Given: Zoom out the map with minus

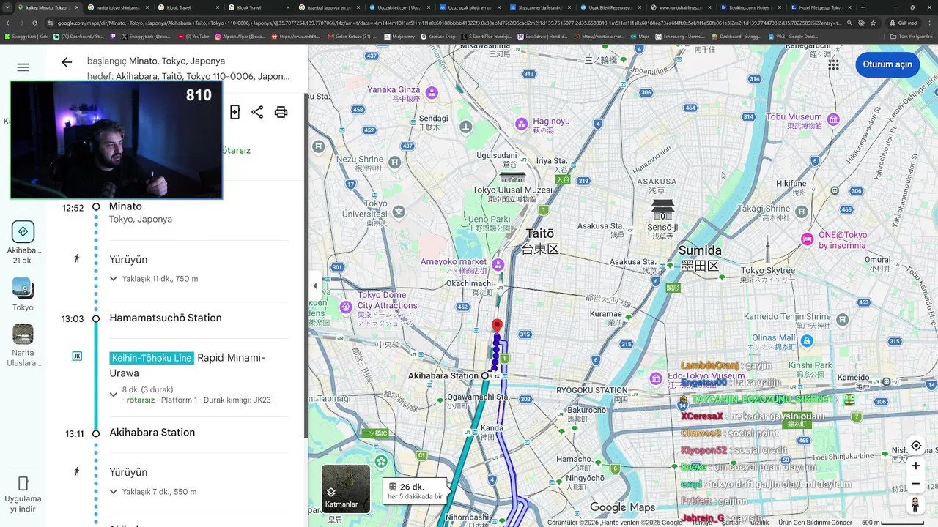Looking at the screenshot, I should tap(915, 483).
